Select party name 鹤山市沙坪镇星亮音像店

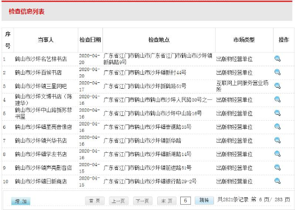tap(43, 127)
